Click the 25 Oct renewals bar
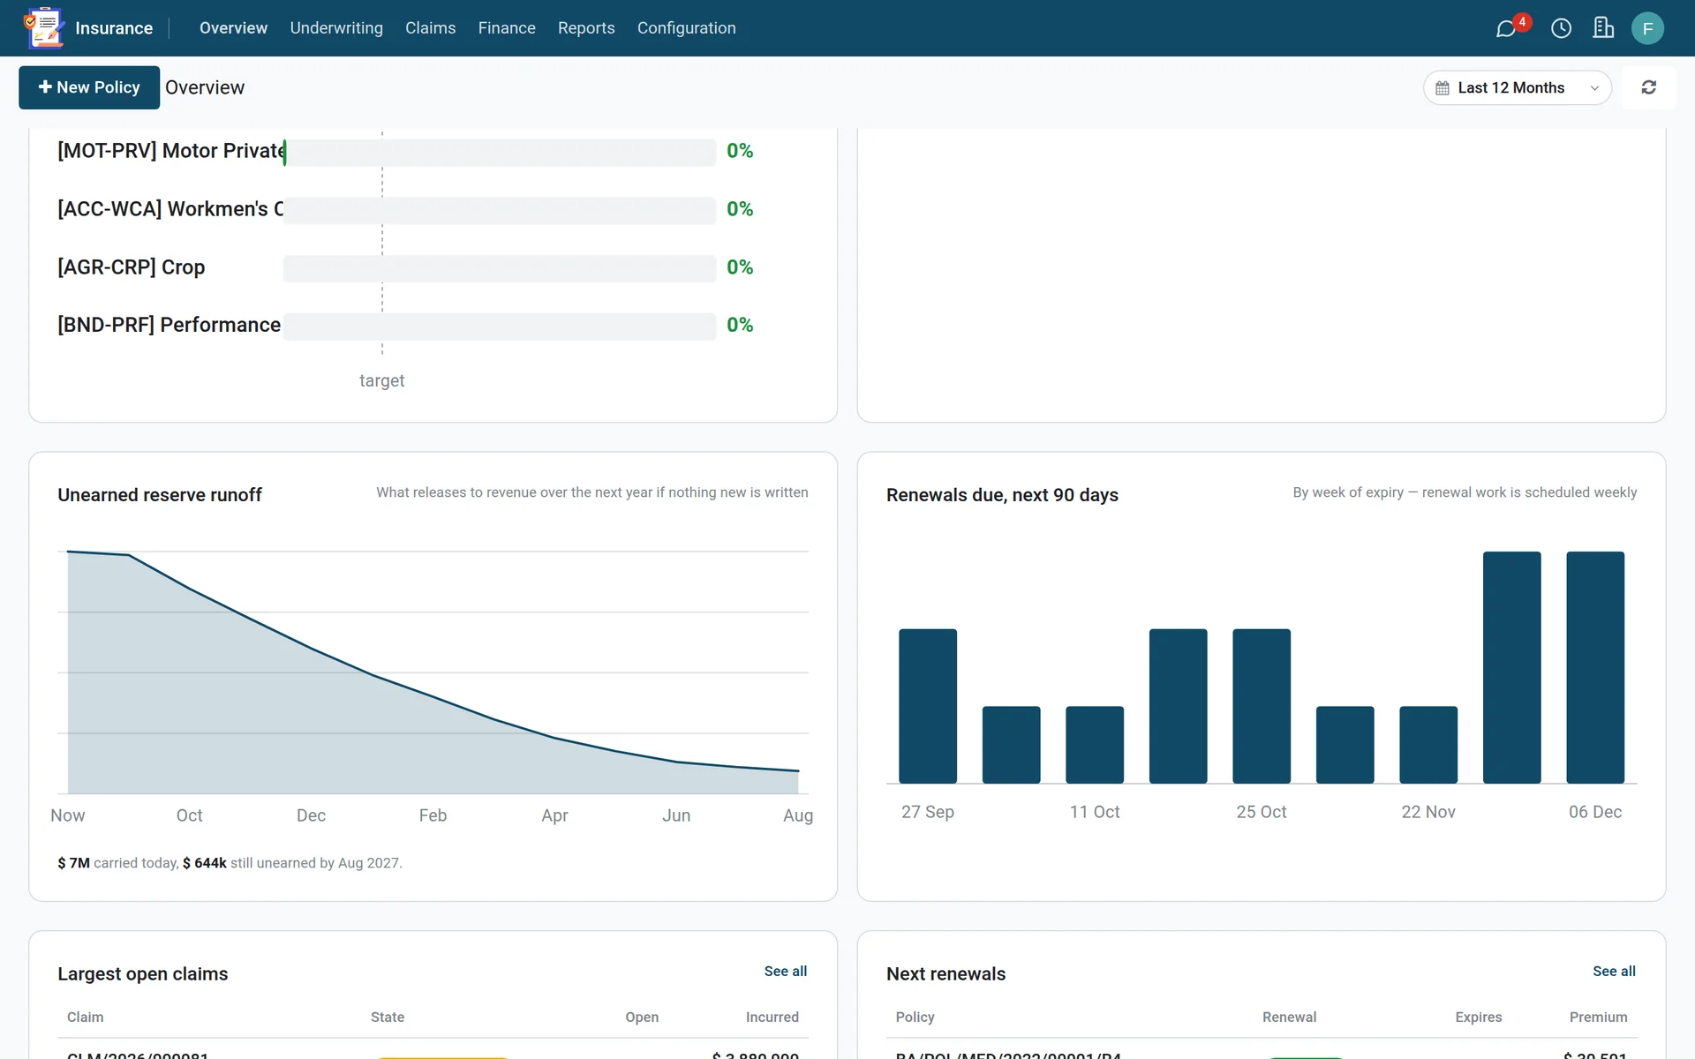Screen dimensions: 1695x1059 1262,706
